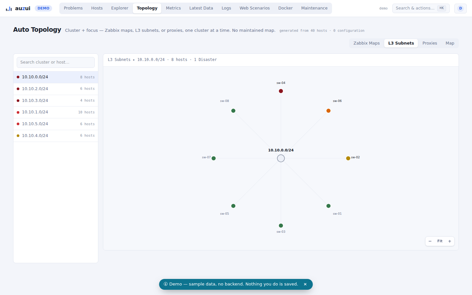Switch to the Map view

(x=450, y=43)
